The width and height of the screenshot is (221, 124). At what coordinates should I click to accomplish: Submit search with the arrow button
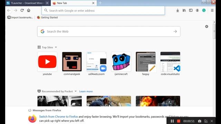tap(175, 31)
